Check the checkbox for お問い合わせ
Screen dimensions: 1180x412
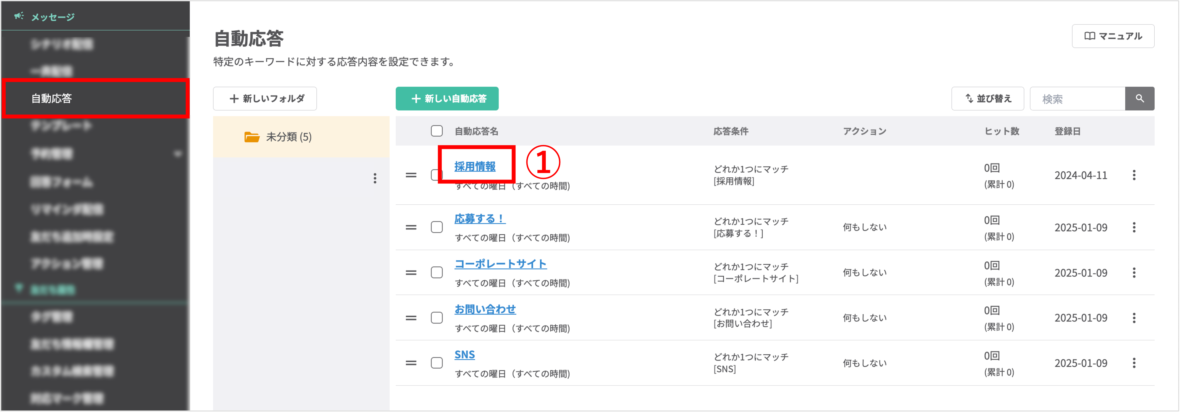click(x=436, y=317)
